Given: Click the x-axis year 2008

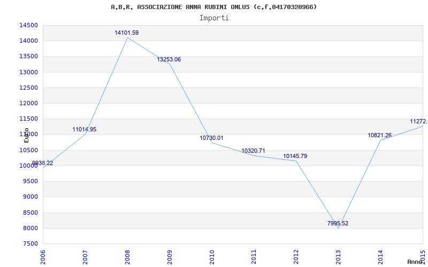Looking at the screenshot, I should tap(127, 257).
